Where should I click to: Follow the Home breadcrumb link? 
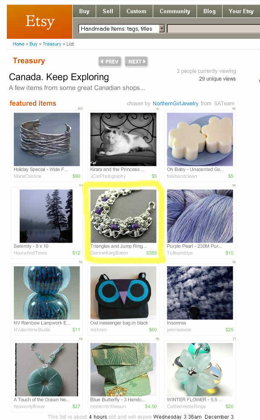click(18, 44)
